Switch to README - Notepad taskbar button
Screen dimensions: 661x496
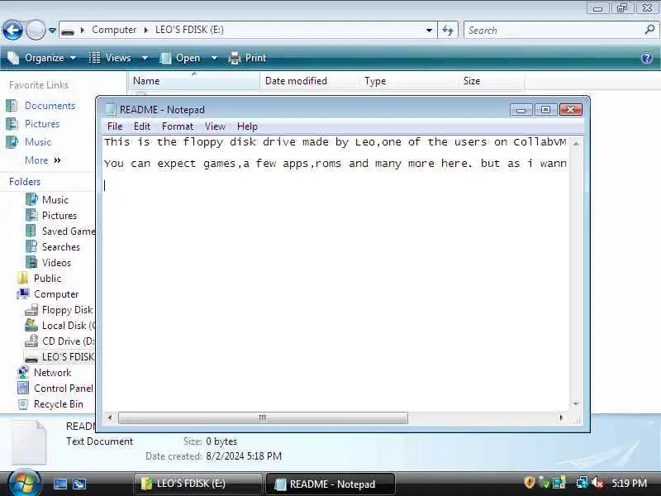pos(330,484)
